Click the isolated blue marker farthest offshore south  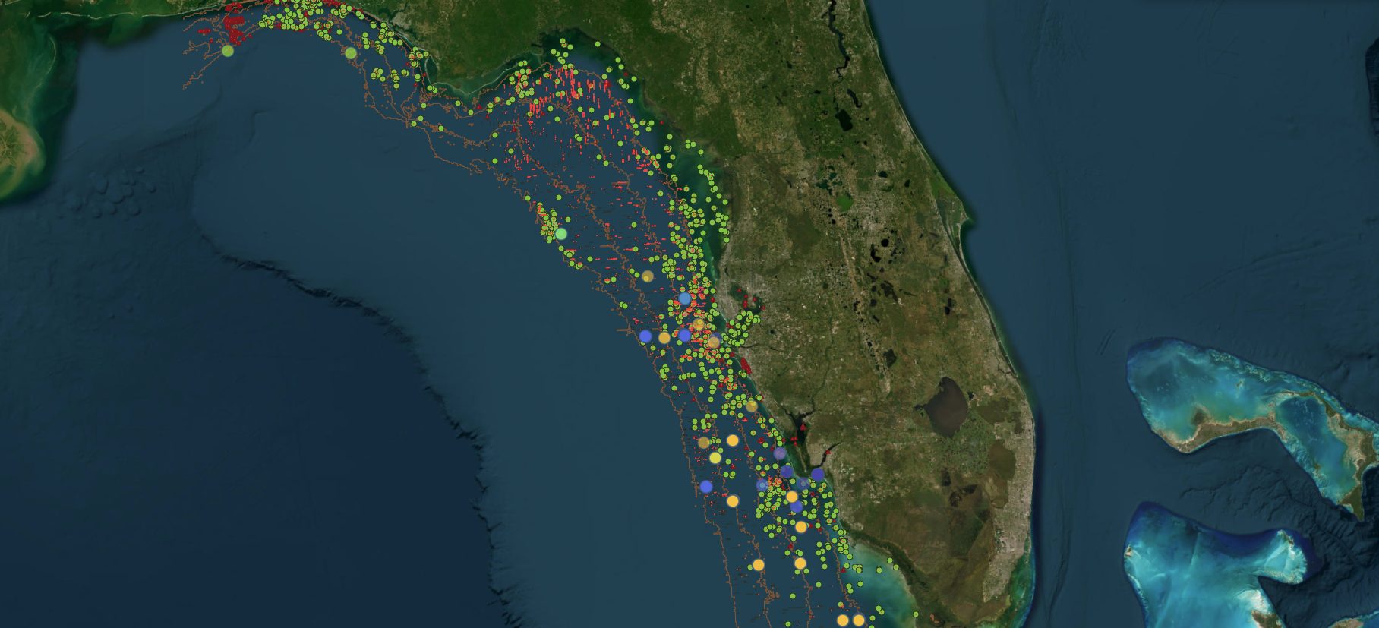(706, 486)
